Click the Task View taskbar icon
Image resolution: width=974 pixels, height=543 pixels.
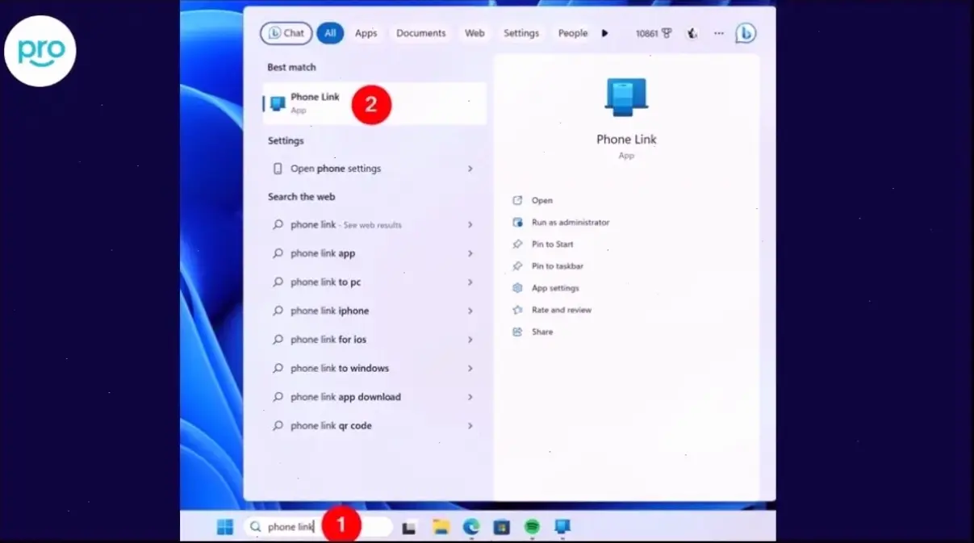pyautogui.click(x=410, y=528)
